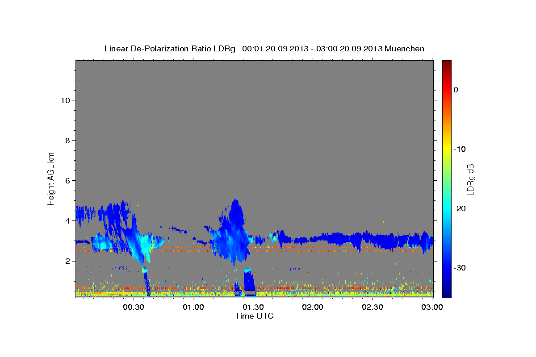Image resolution: width=536 pixels, height=357 pixels.
Task: Click the 01:00 time tick label
Action: (193, 307)
